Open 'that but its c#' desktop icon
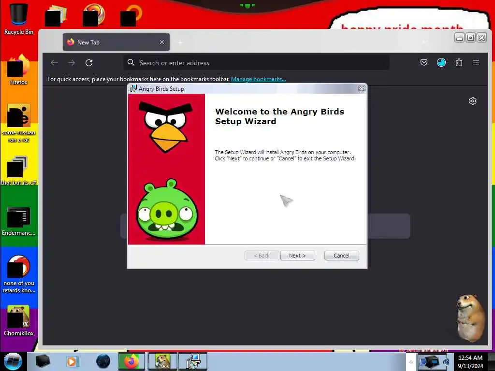This screenshot has height=371, width=495. [x=19, y=171]
